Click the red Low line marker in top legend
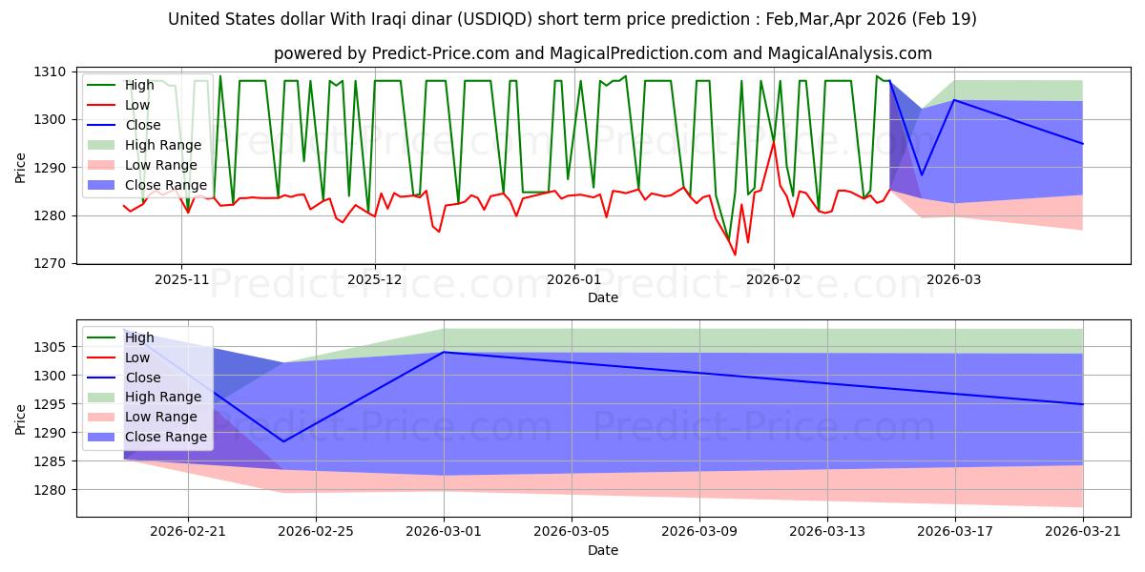Viewport: 1145px width, 572px height. click(x=103, y=105)
